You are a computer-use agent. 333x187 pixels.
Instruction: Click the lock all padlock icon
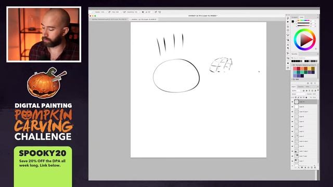click(306, 97)
